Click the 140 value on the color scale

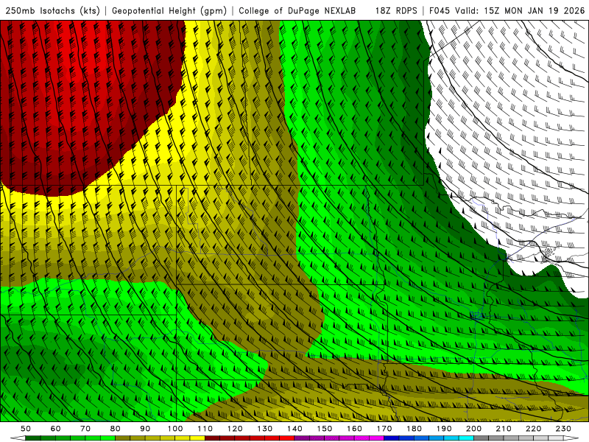(294, 429)
